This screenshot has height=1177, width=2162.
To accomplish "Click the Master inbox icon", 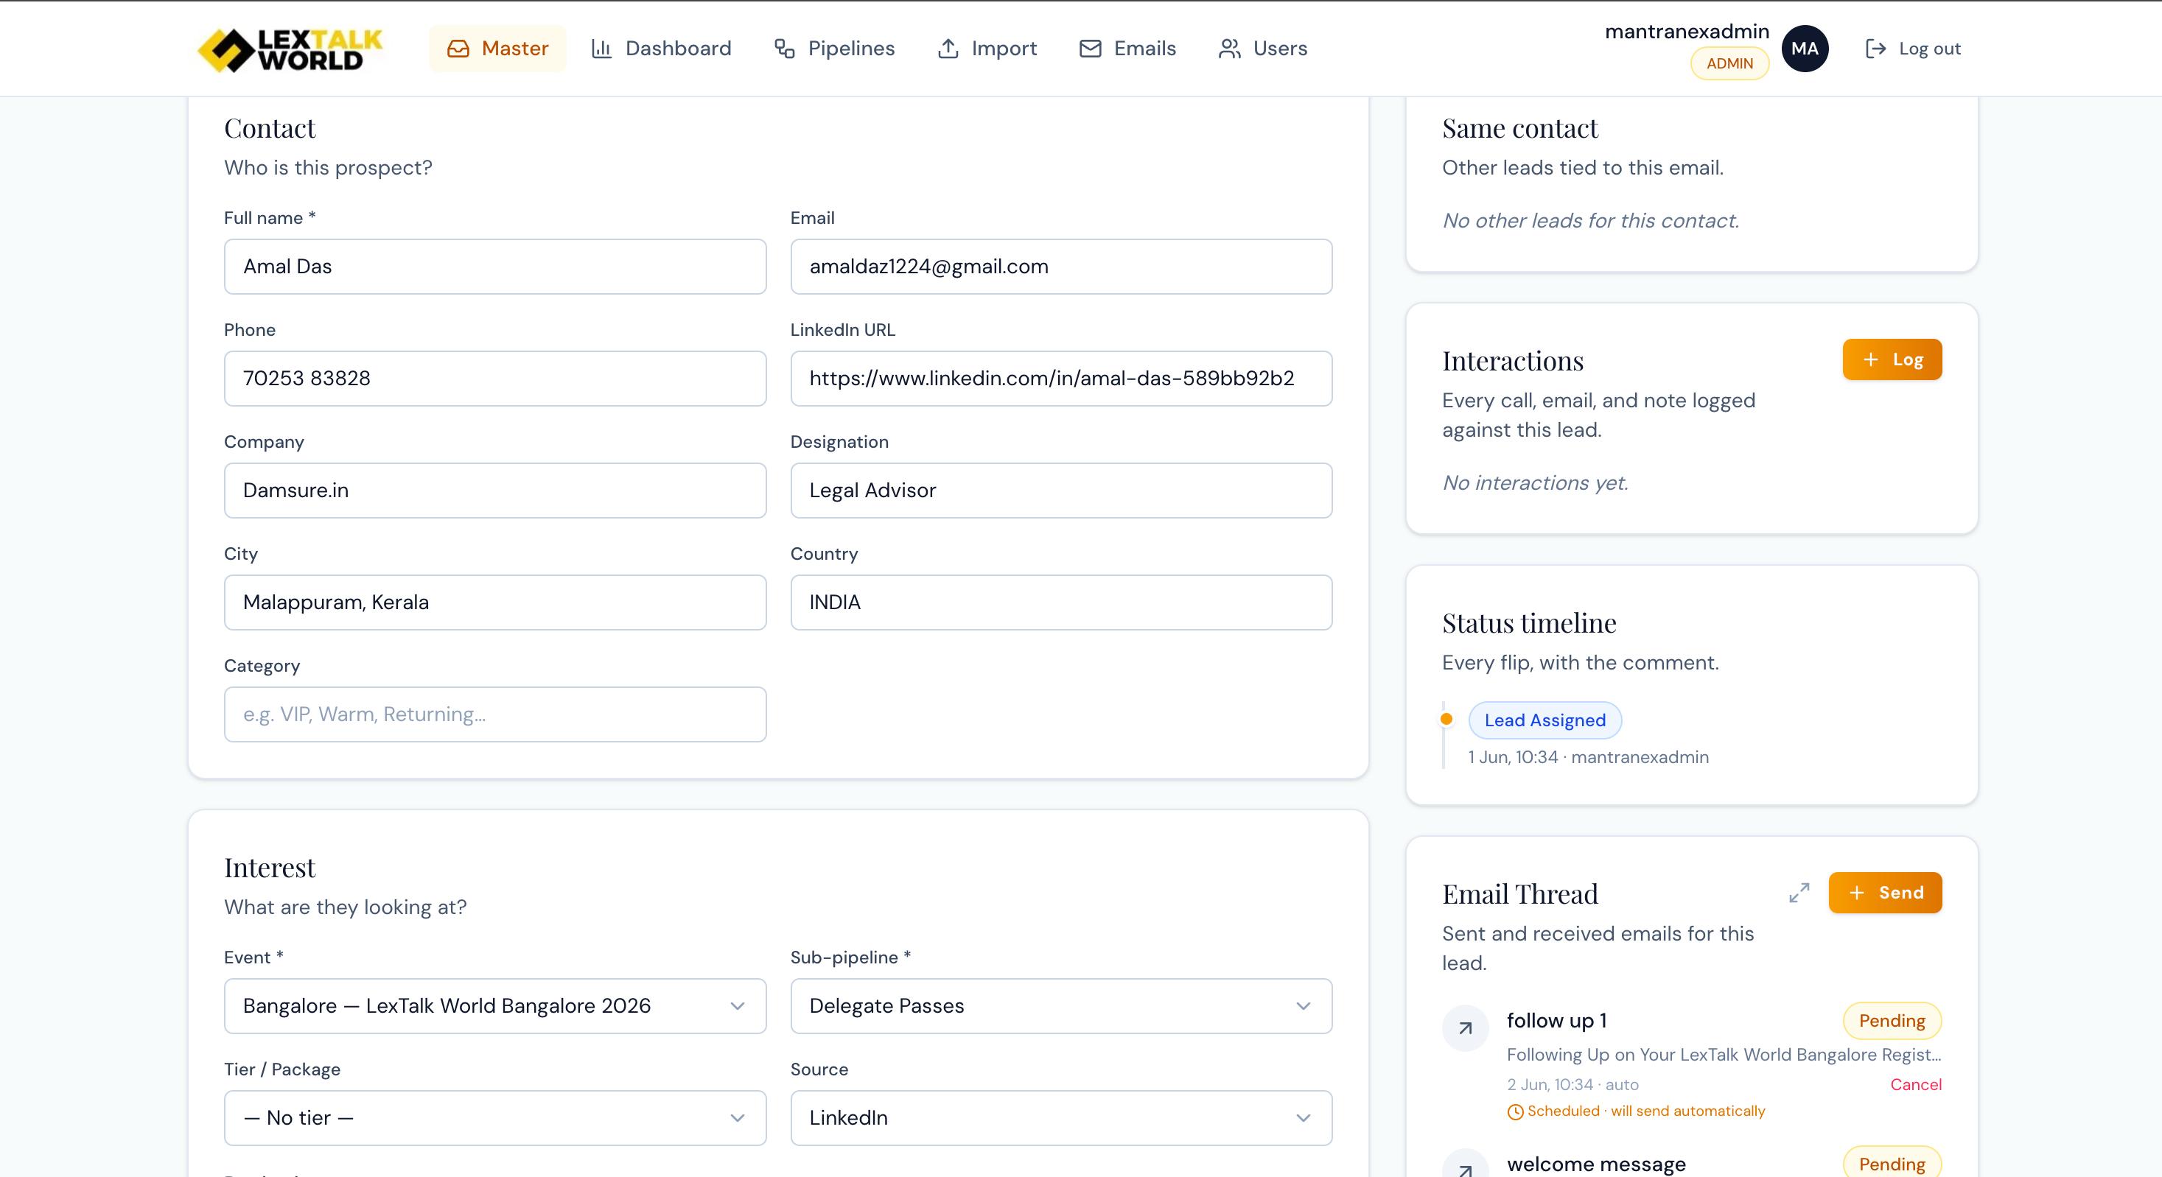I will click(458, 49).
